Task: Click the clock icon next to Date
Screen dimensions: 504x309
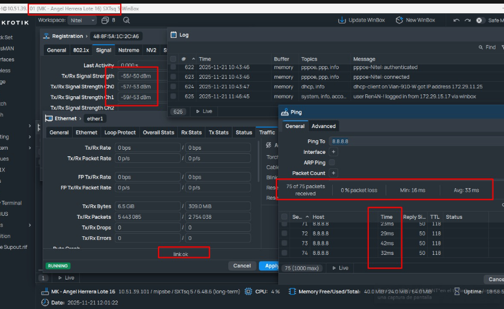Action: [44, 302]
